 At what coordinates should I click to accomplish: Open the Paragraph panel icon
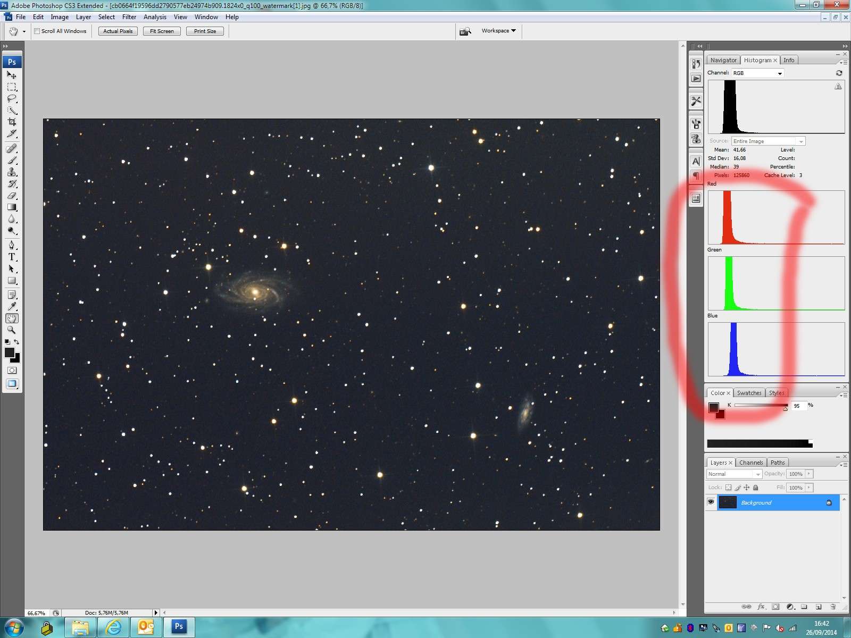click(696, 175)
